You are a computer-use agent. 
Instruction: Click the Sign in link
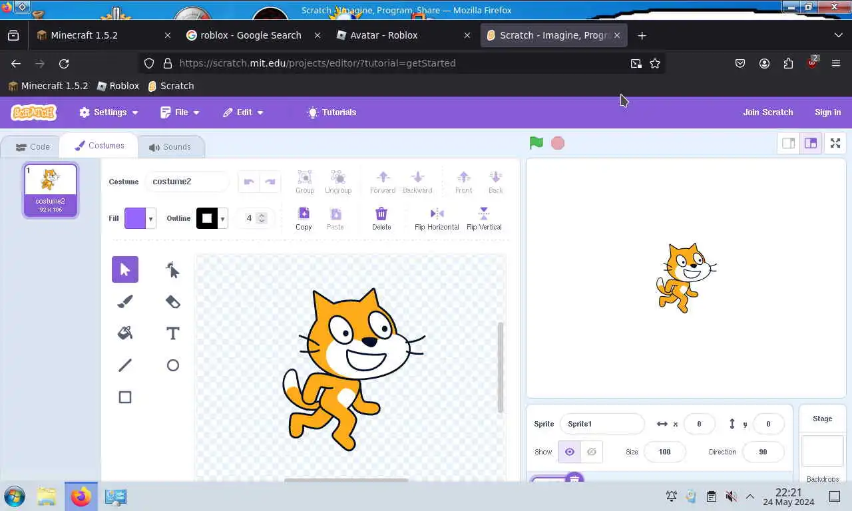tap(827, 112)
